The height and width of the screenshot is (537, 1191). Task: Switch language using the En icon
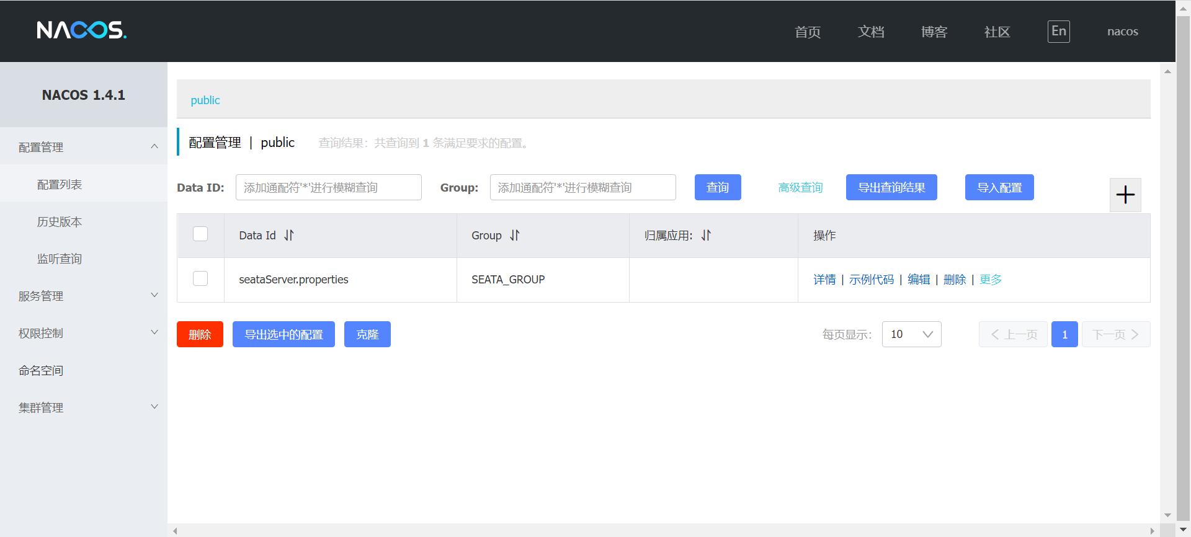tap(1059, 32)
